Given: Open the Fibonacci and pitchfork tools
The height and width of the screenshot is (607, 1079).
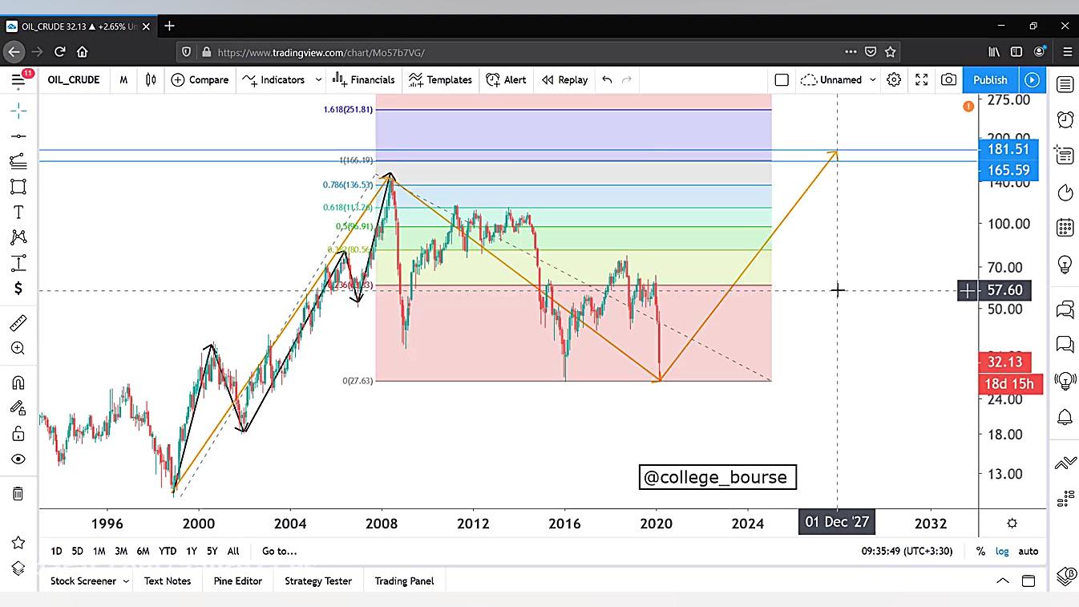Looking at the screenshot, I should coord(18,161).
